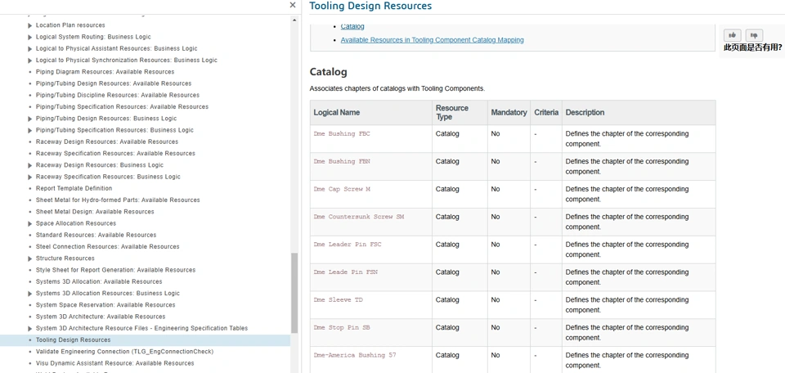Click the thumbs down feedback icon
This screenshot has height=373, width=785.
point(754,35)
